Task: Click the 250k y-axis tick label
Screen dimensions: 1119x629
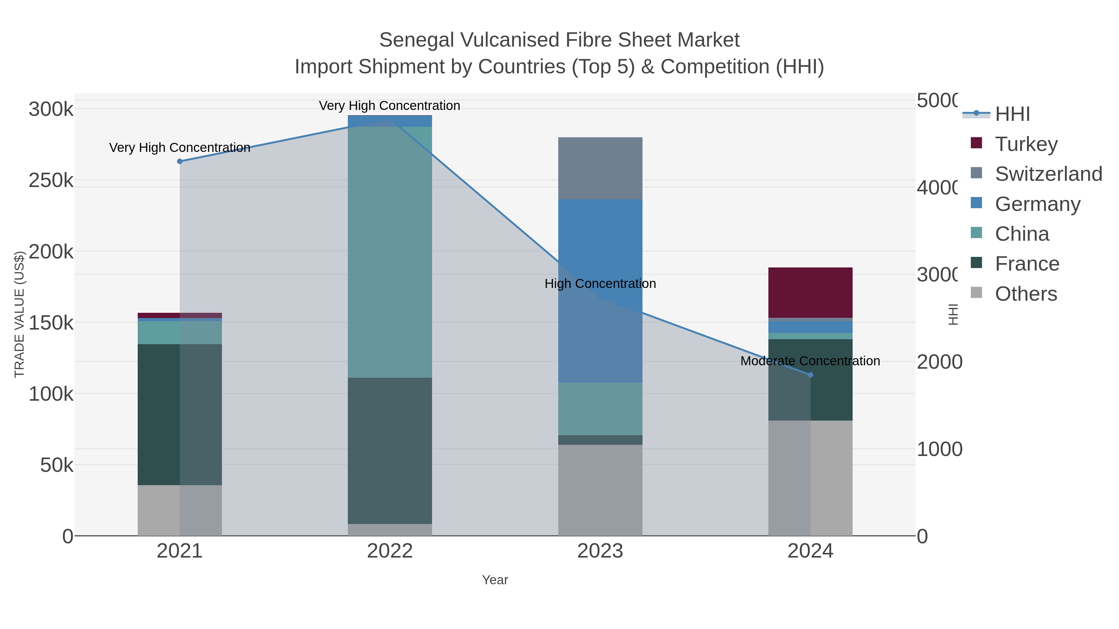Action: click(x=51, y=180)
